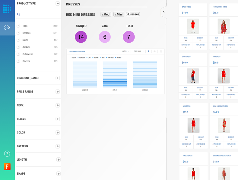Expand the PATTERN filter
Screen dimensions: 238x180
[58, 146]
